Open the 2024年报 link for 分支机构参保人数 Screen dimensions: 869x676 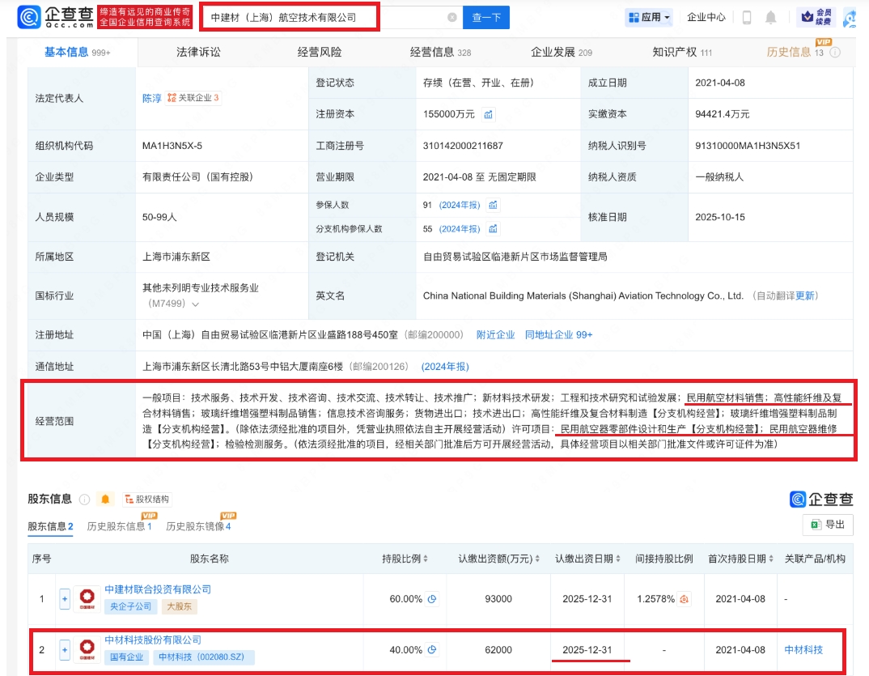(x=460, y=229)
